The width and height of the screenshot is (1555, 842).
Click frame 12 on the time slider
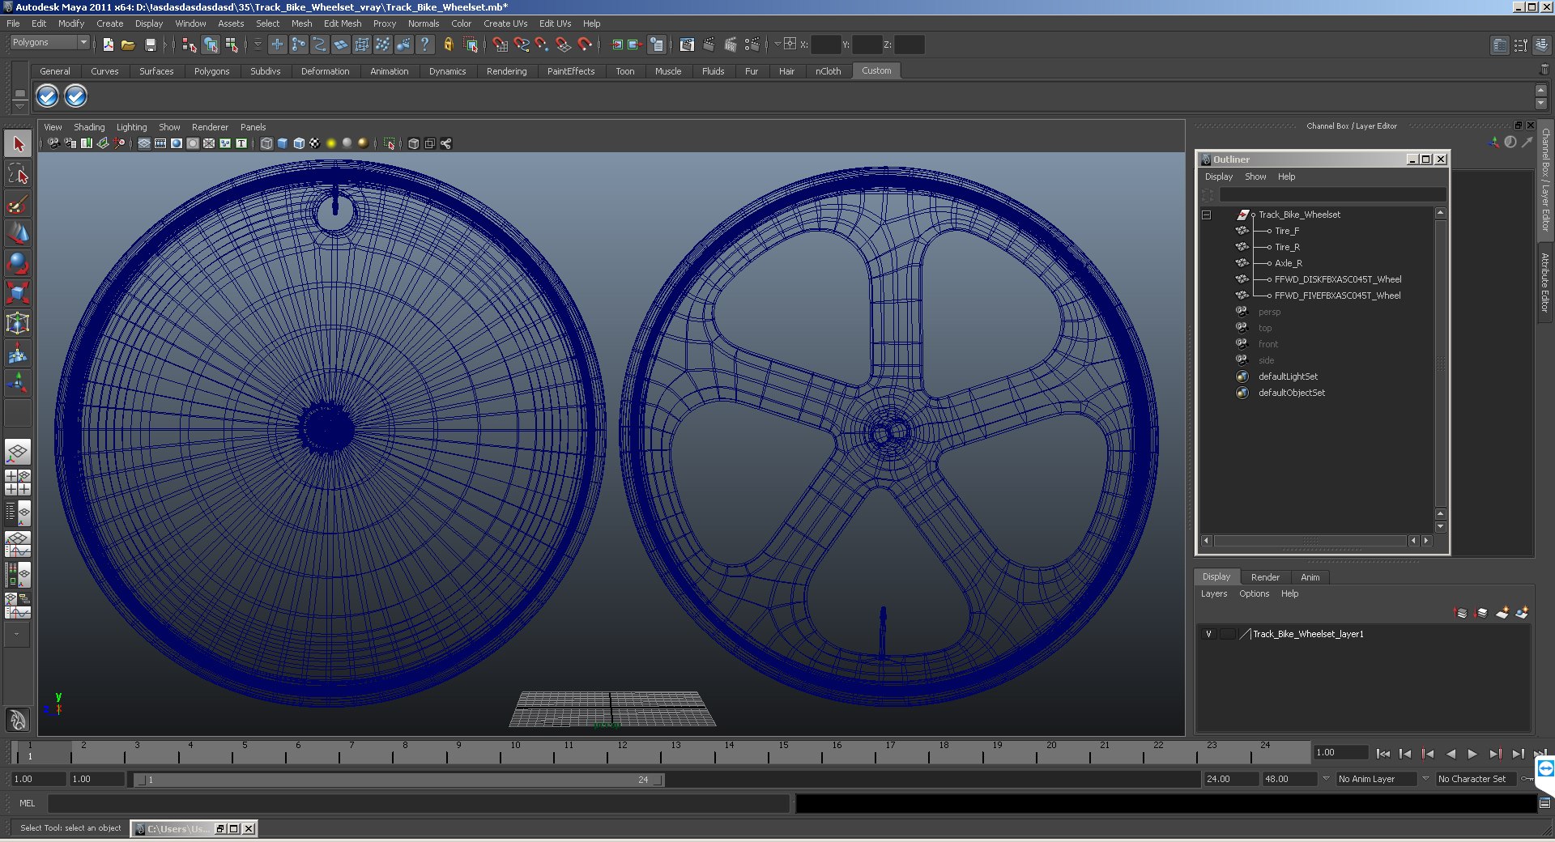(x=621, y=754)
